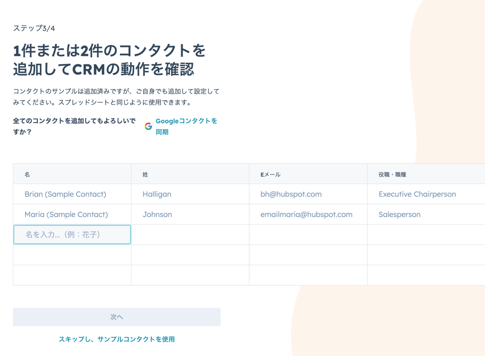This screenshot has height=356, width=485.
Task: Click the Brian (Sample Contact) cell
Action: (x=72, y=194)
